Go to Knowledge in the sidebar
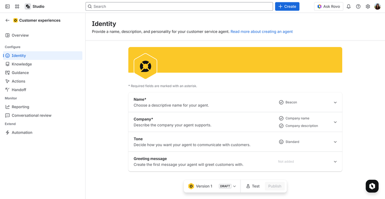This screenshot has height=199, width=385. coord(22,64)
